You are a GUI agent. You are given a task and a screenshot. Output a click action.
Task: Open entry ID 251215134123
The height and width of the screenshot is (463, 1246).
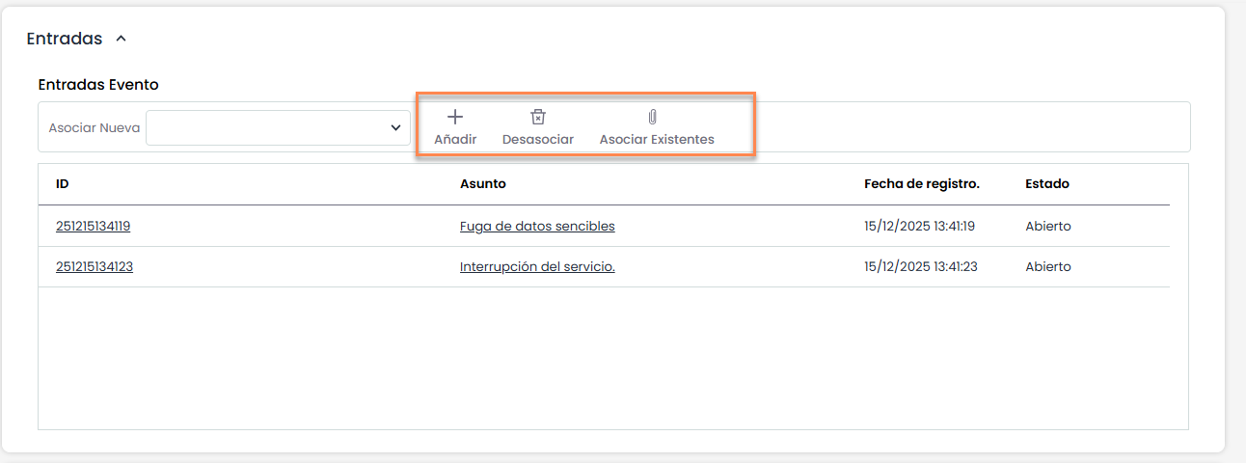(95, 267)
